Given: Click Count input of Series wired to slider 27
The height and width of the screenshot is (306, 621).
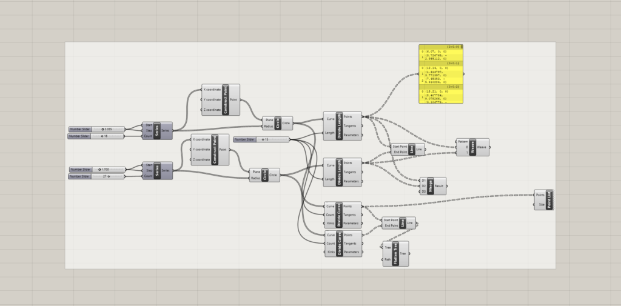Looking at the screenshot, I should coord(148,176).
